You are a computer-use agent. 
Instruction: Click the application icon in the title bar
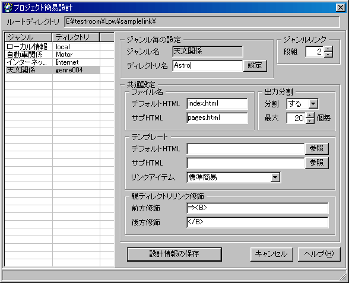8,7
